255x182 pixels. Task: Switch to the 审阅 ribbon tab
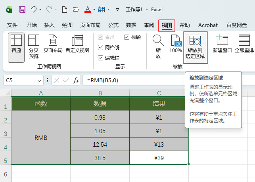[149, 25]
